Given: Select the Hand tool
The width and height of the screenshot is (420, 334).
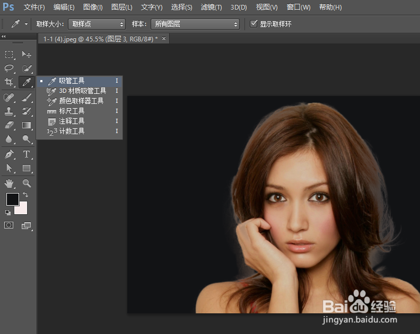Looking at the screenshot, I should (9, 183).
